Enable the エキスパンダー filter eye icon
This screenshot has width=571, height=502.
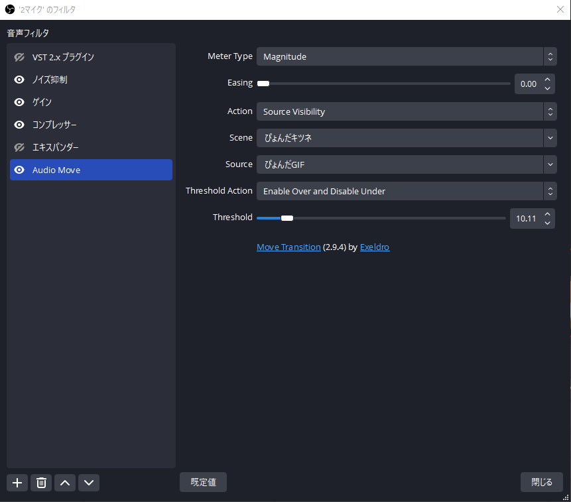[x=19, y=147]
